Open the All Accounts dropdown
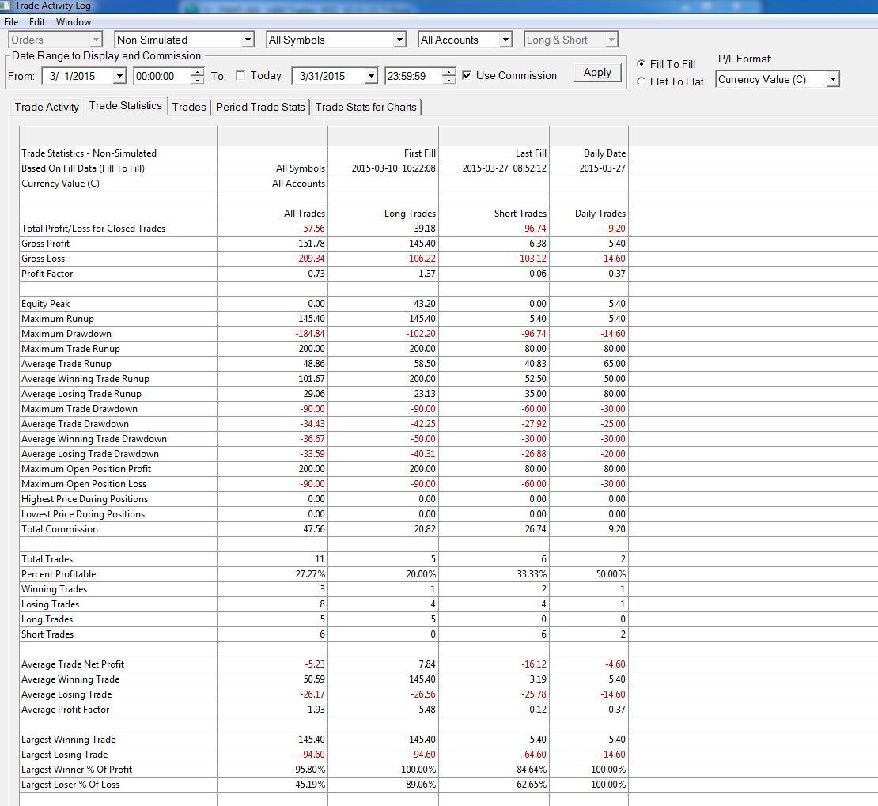Viewport: 878px width, 806px height. pos(505,40)
